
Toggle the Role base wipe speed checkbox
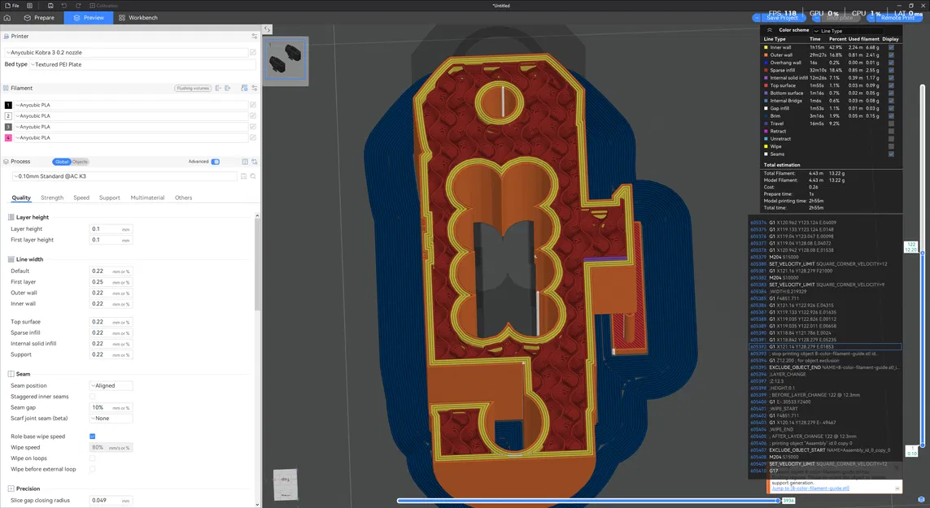pos(92,436)
